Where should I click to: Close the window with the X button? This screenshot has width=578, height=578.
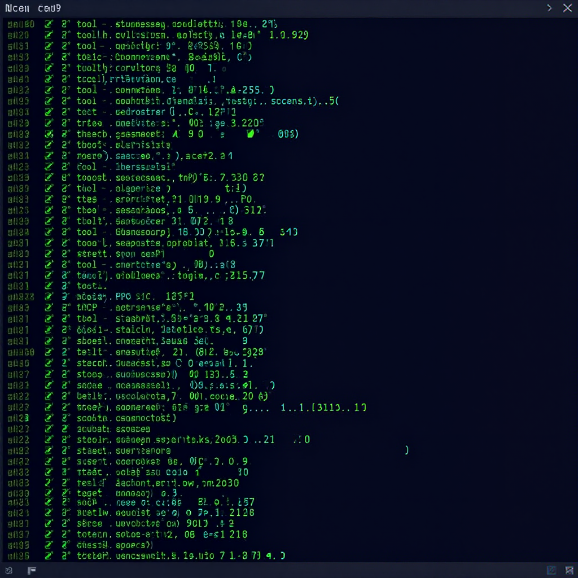(x=568, y=8)
